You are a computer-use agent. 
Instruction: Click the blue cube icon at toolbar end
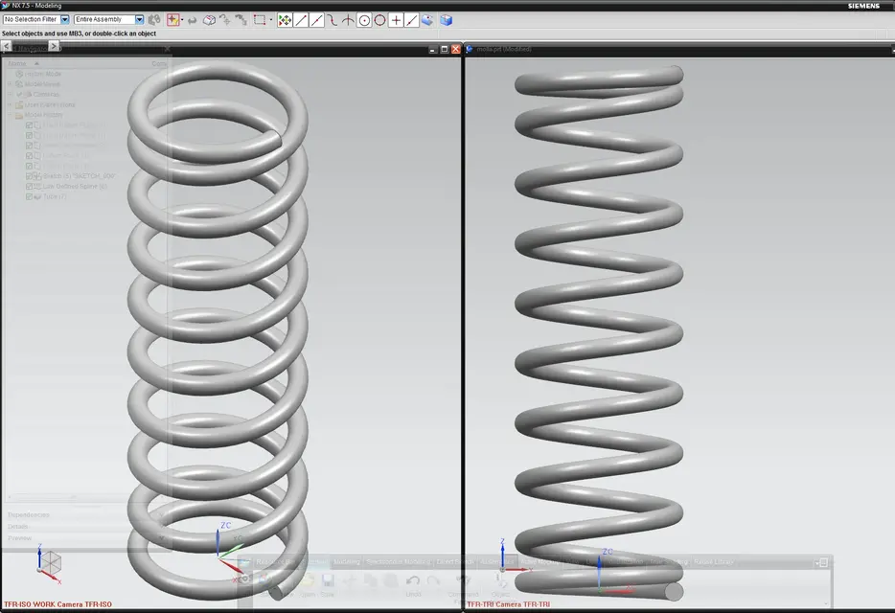click(446, 20)
